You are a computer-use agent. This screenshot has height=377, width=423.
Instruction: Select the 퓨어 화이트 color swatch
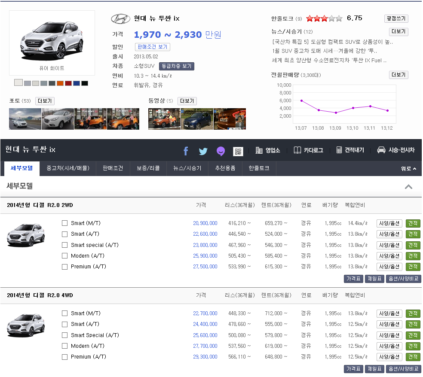(18, 82)
